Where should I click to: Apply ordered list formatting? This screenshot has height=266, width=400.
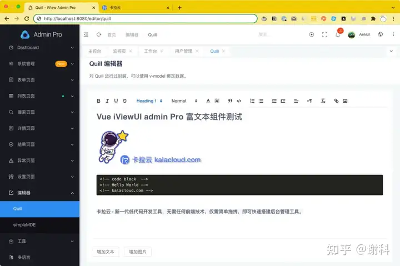[252, 101]
